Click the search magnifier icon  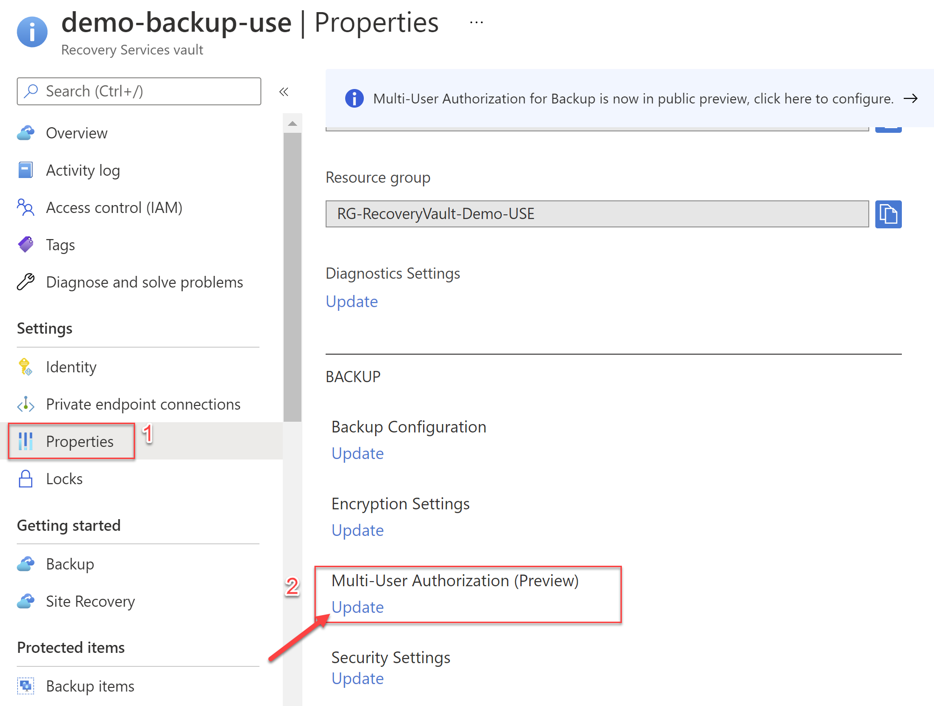point(31,91)
